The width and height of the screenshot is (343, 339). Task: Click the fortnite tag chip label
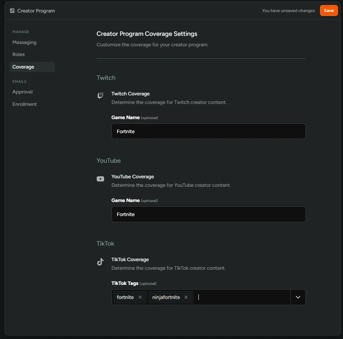pyautogui.click(x=125, y=297)
